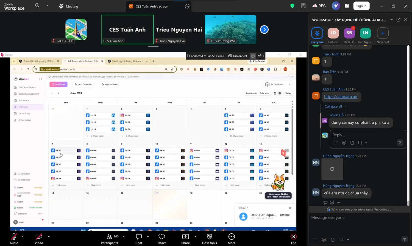Image resolution: width=412 pixels, height=246 pixels.
Task: Collapse all replies in the chat thread
Action: coord(335,106)
